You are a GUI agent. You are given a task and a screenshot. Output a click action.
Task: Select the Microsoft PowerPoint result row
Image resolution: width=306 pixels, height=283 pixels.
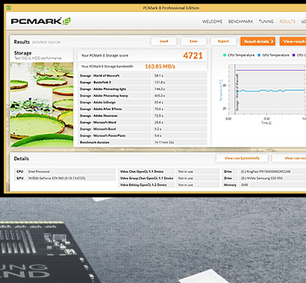tap(143, 136)
